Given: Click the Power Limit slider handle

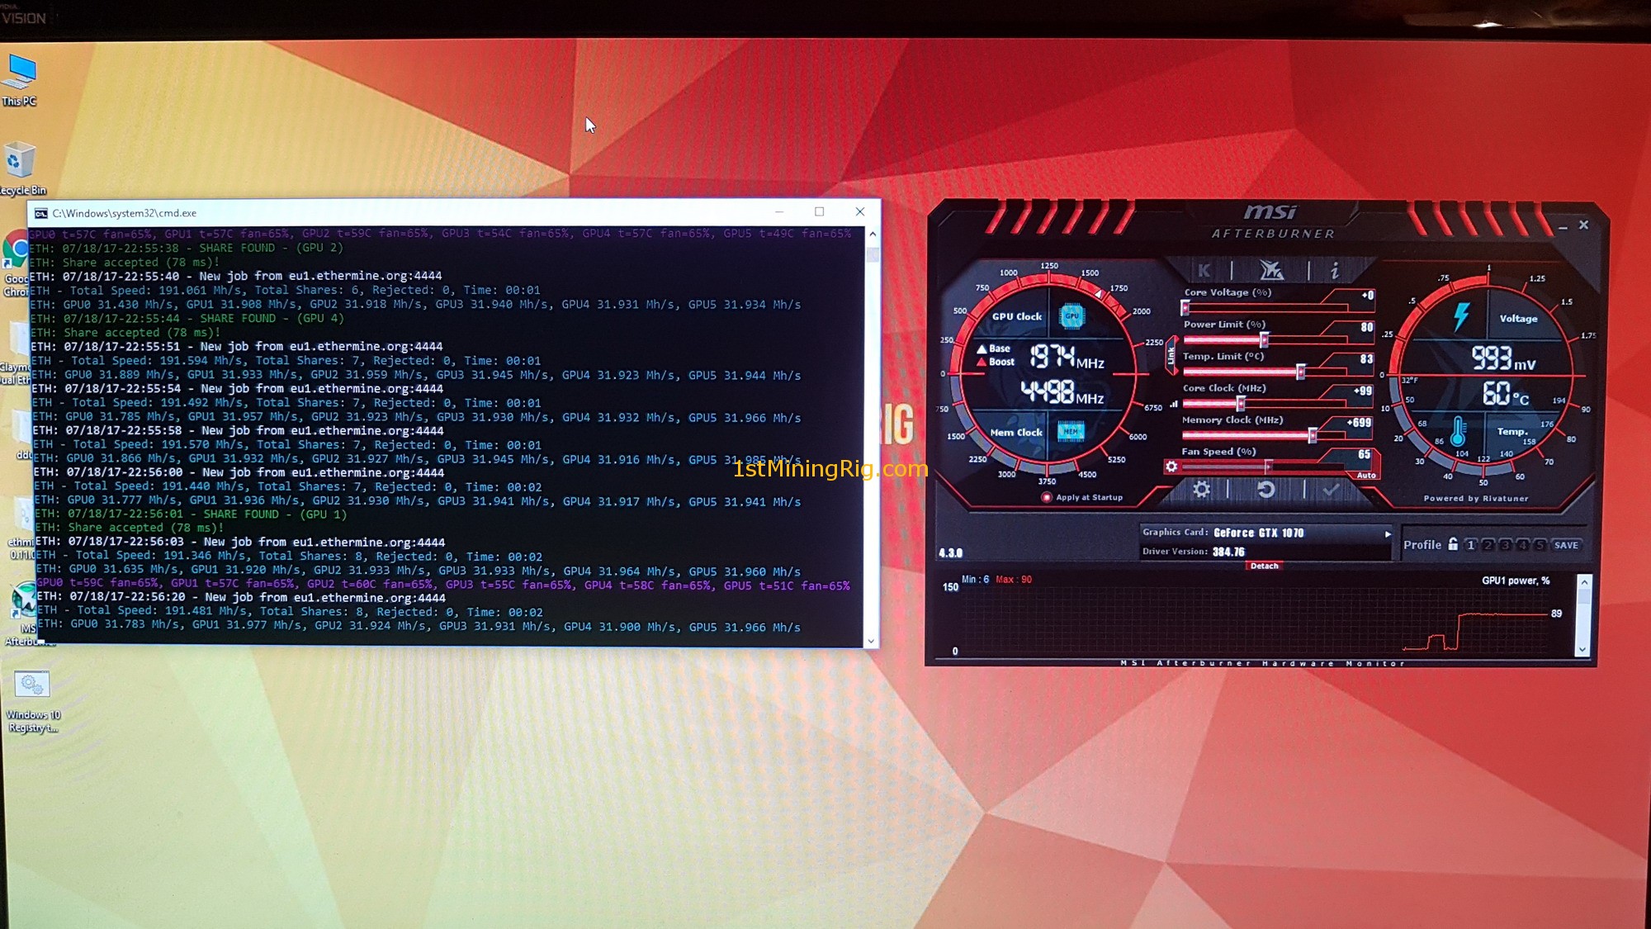Looking at the screenshot, I should pyautogui.click(x=1264, y=339).
